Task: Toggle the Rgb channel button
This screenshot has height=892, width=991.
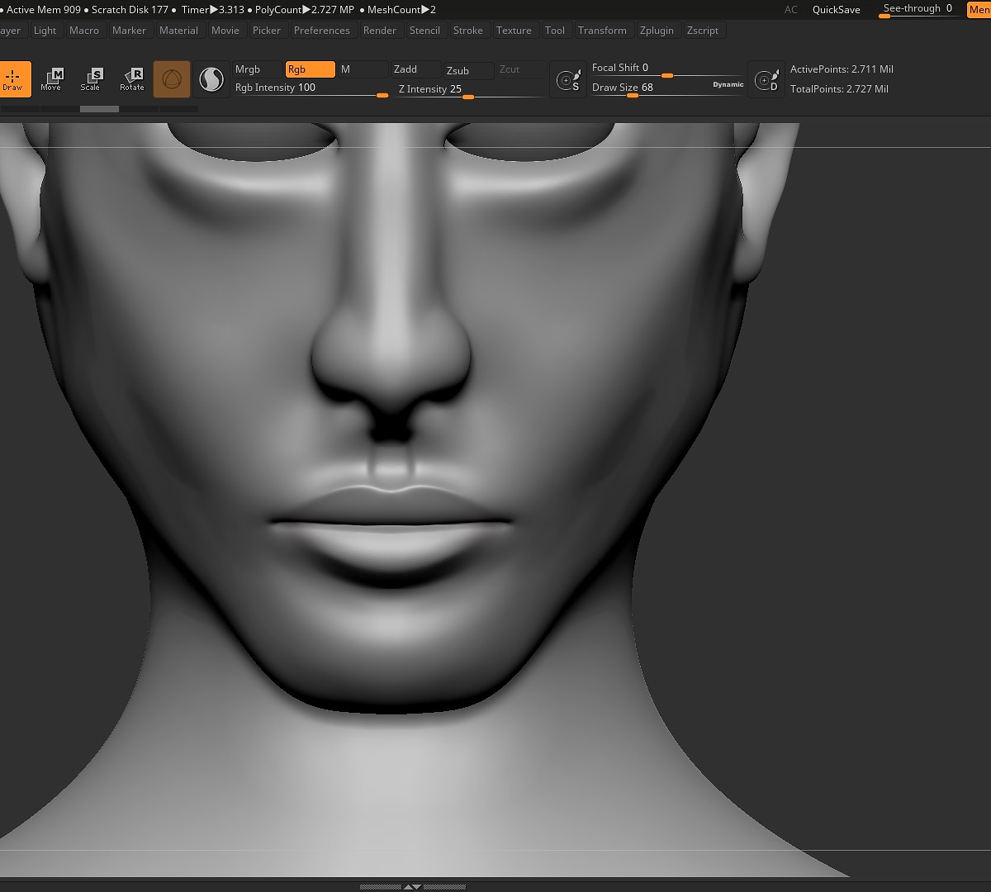Action: point(311,69)
